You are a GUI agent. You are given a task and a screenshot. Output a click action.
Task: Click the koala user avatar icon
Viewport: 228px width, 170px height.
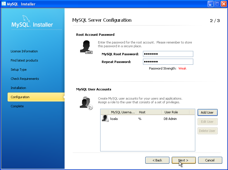[105, 118]
